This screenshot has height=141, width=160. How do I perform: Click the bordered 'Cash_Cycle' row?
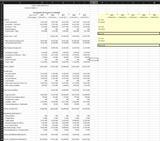tap(129, 45)
